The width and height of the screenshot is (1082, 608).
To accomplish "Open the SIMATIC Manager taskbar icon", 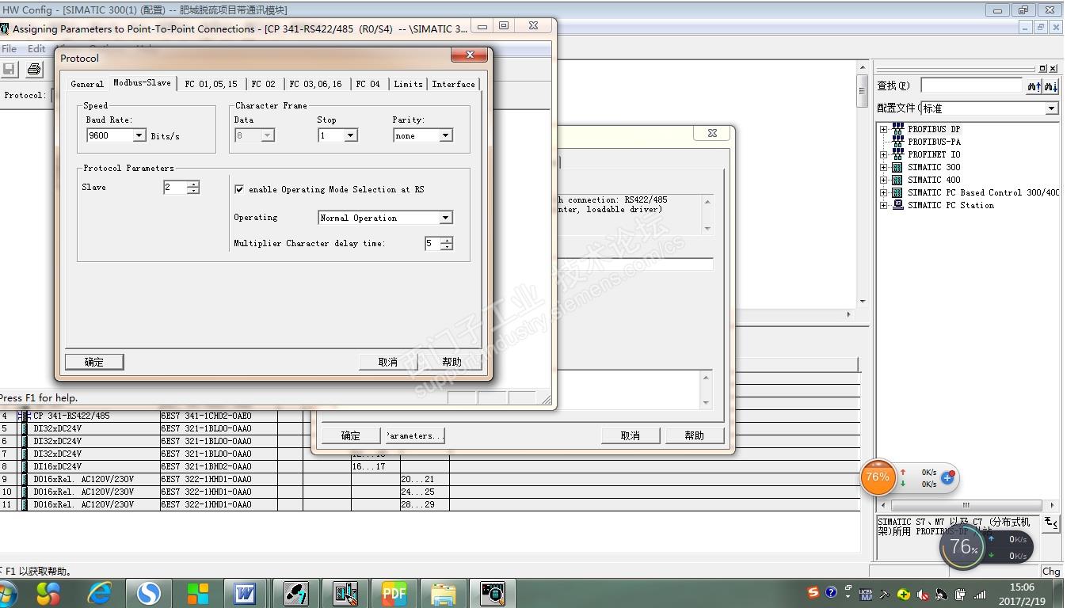I will 295,593.
